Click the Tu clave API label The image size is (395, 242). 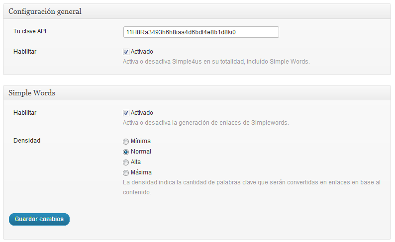click(x=30, y=31)
